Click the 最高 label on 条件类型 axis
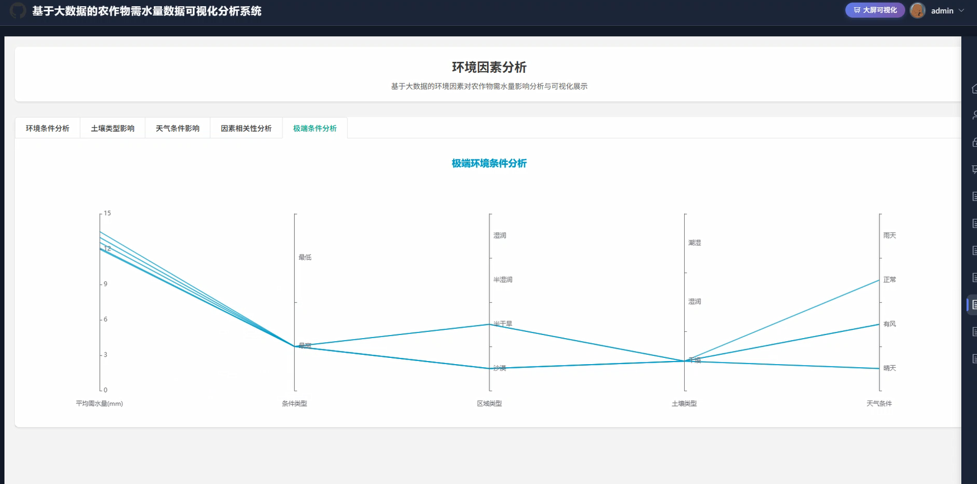This screenshot has width=977, height=484. click(x=305, y=346)
